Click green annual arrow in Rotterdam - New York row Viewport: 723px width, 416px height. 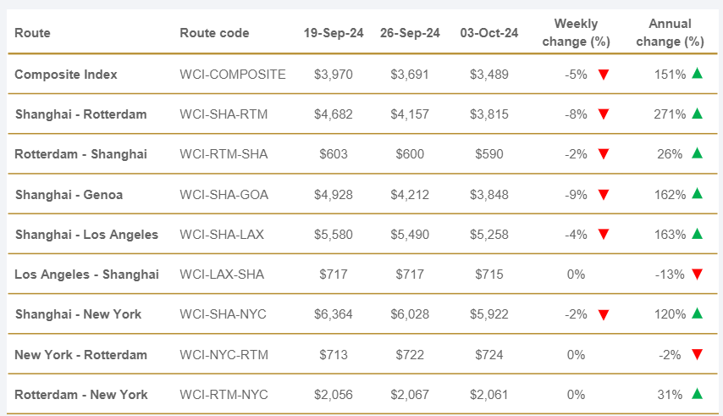coord(697,394)
